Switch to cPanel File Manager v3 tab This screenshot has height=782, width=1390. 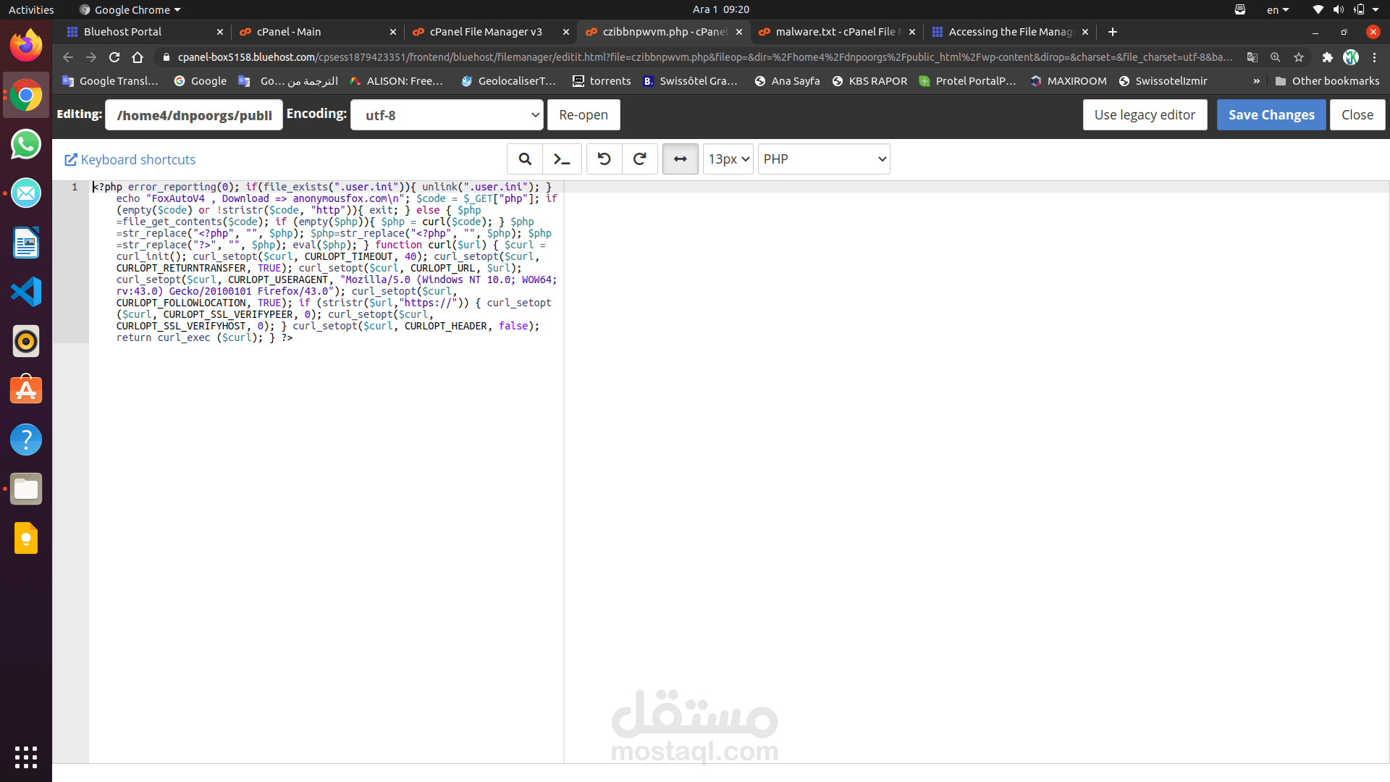coord(486,32)
